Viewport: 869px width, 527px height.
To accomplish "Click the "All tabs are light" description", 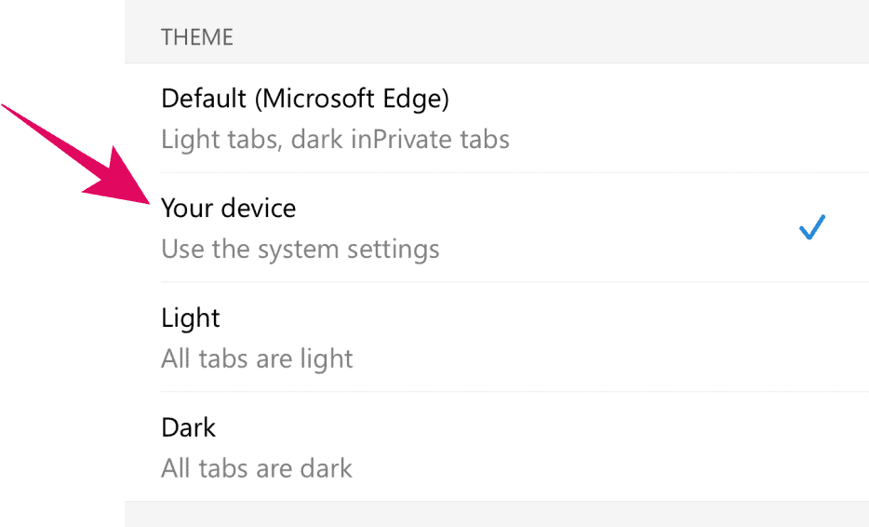I will point(257,358).
